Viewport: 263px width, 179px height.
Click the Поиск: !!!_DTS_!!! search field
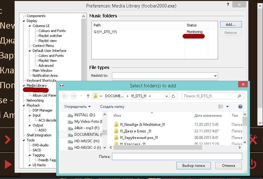(212, 96)
